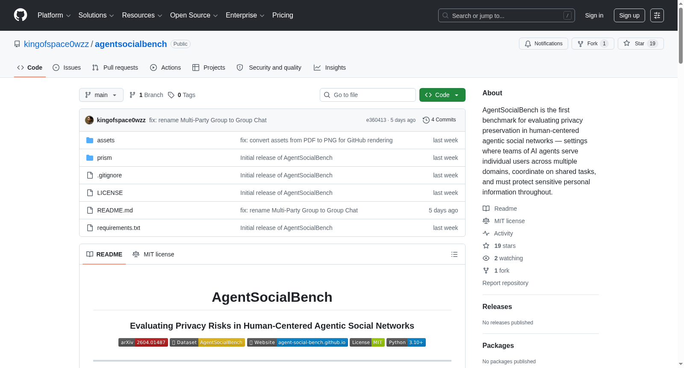Expand the Enterprise menu
684x368 pixels.
pos(245,15)
